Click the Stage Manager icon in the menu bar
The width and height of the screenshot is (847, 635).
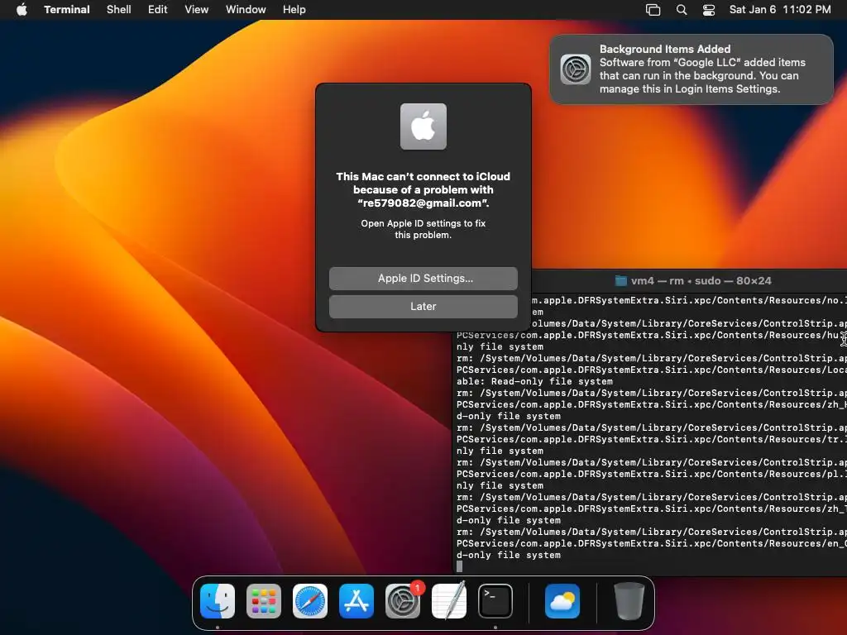pos(653,10)
